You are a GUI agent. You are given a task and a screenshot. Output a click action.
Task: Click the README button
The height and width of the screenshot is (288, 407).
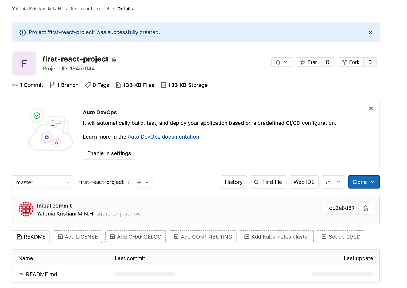(x=31, y=237)
